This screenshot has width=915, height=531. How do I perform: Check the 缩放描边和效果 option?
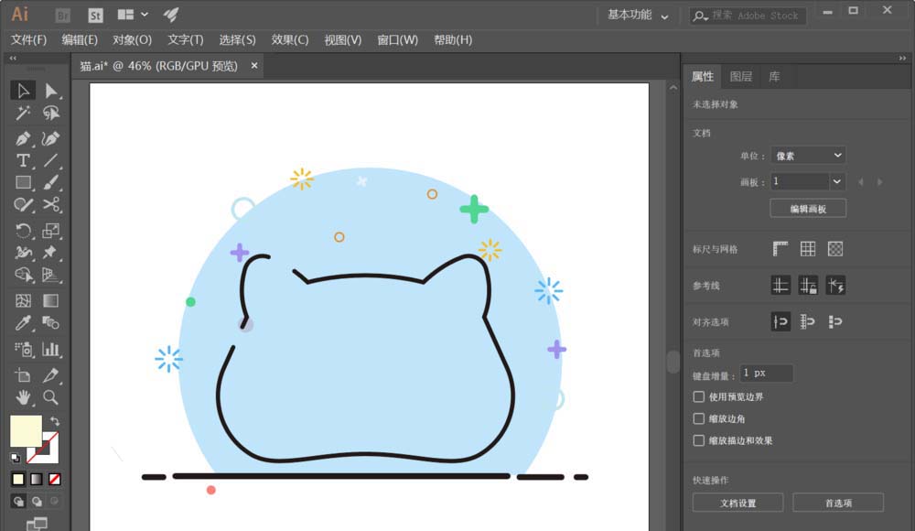[698, 440]
